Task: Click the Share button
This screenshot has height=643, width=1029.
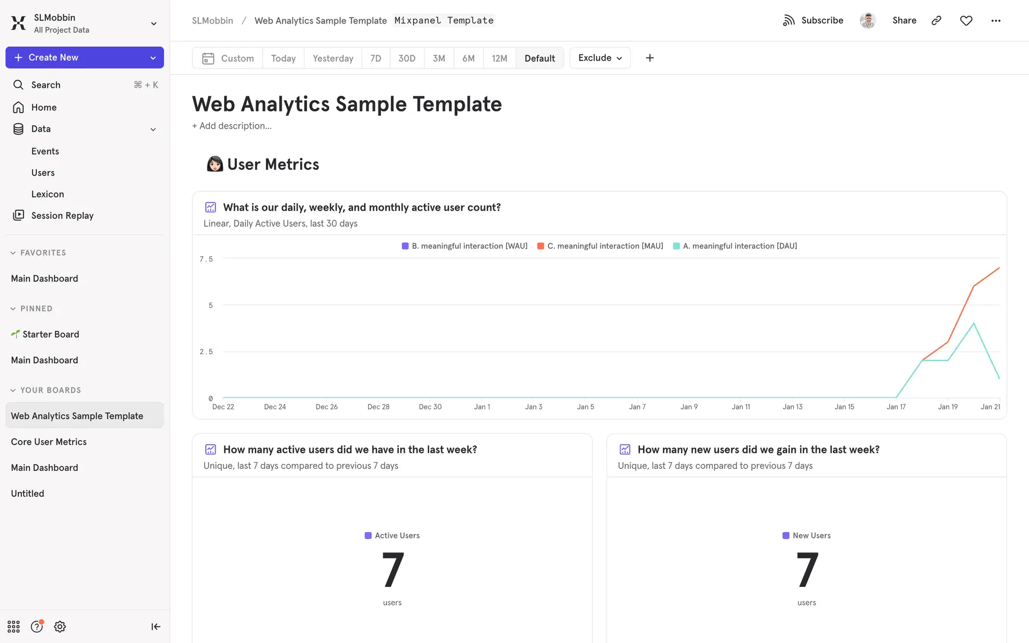Action: point(904,20)
